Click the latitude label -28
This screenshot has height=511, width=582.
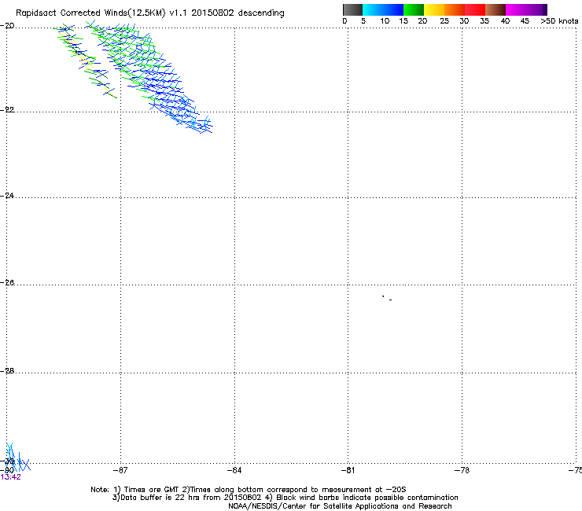7,370
